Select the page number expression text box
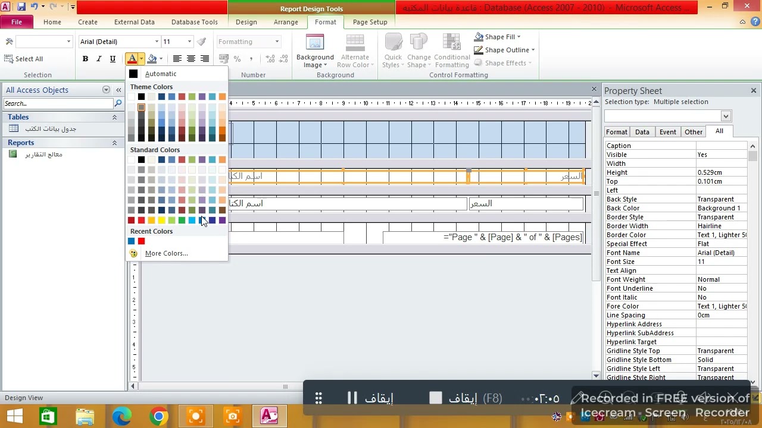 483,237
